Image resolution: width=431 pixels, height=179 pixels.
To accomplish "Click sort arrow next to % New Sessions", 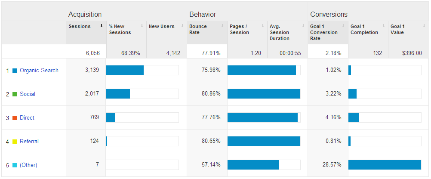I will click(142, 26).
